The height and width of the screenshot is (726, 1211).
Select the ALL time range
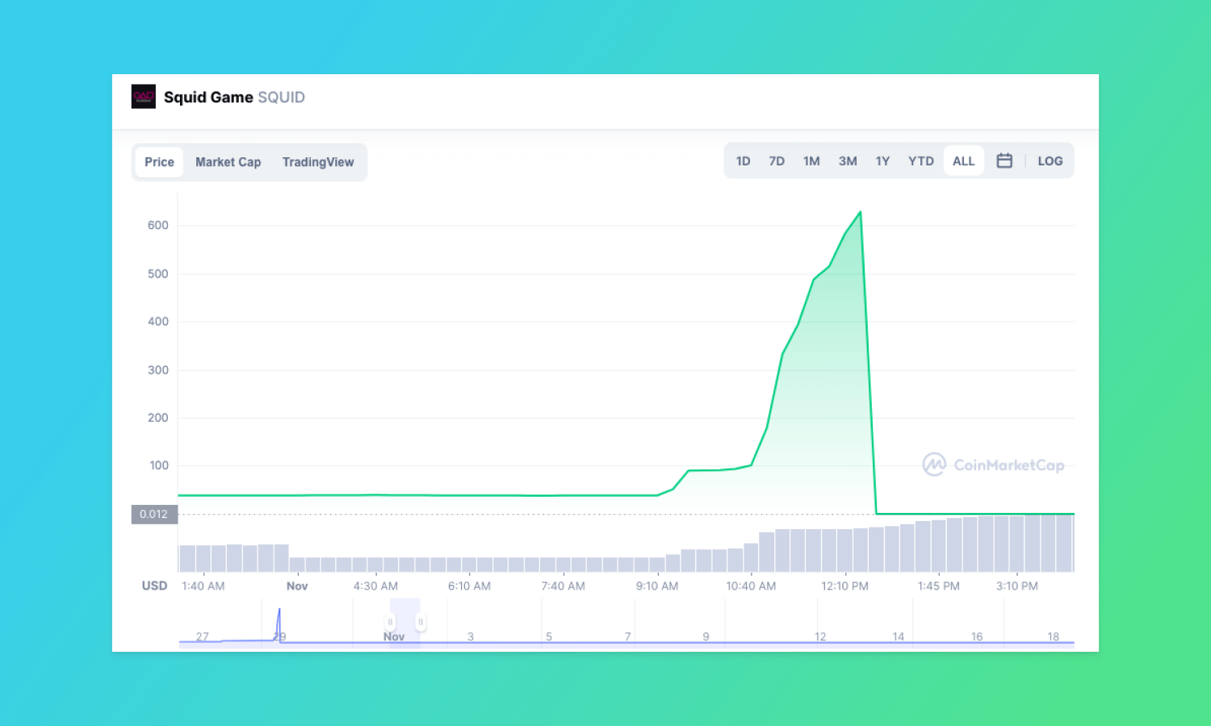tap(964, 161)
